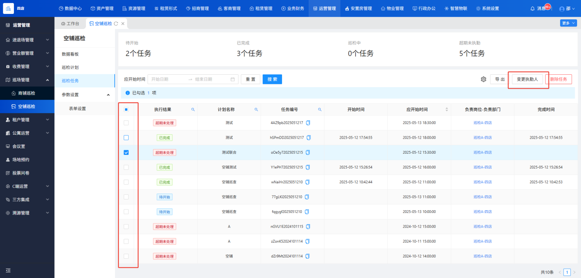Expand 公寓运营 sidebar menu
581x278 pixels.
tap(27, 133)
